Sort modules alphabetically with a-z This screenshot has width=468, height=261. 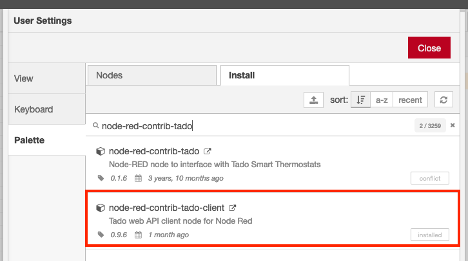(x=382, y=100)
